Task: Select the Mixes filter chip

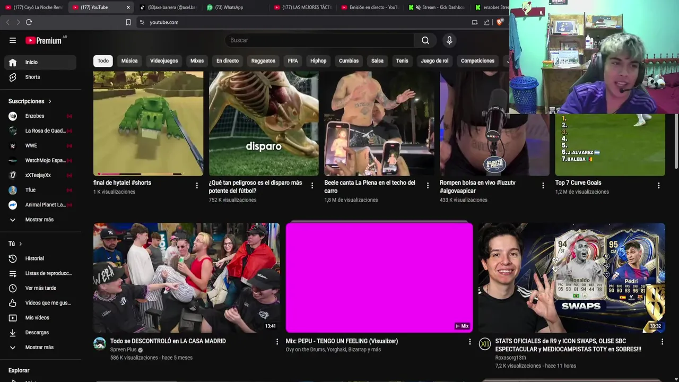Action: 197,61
